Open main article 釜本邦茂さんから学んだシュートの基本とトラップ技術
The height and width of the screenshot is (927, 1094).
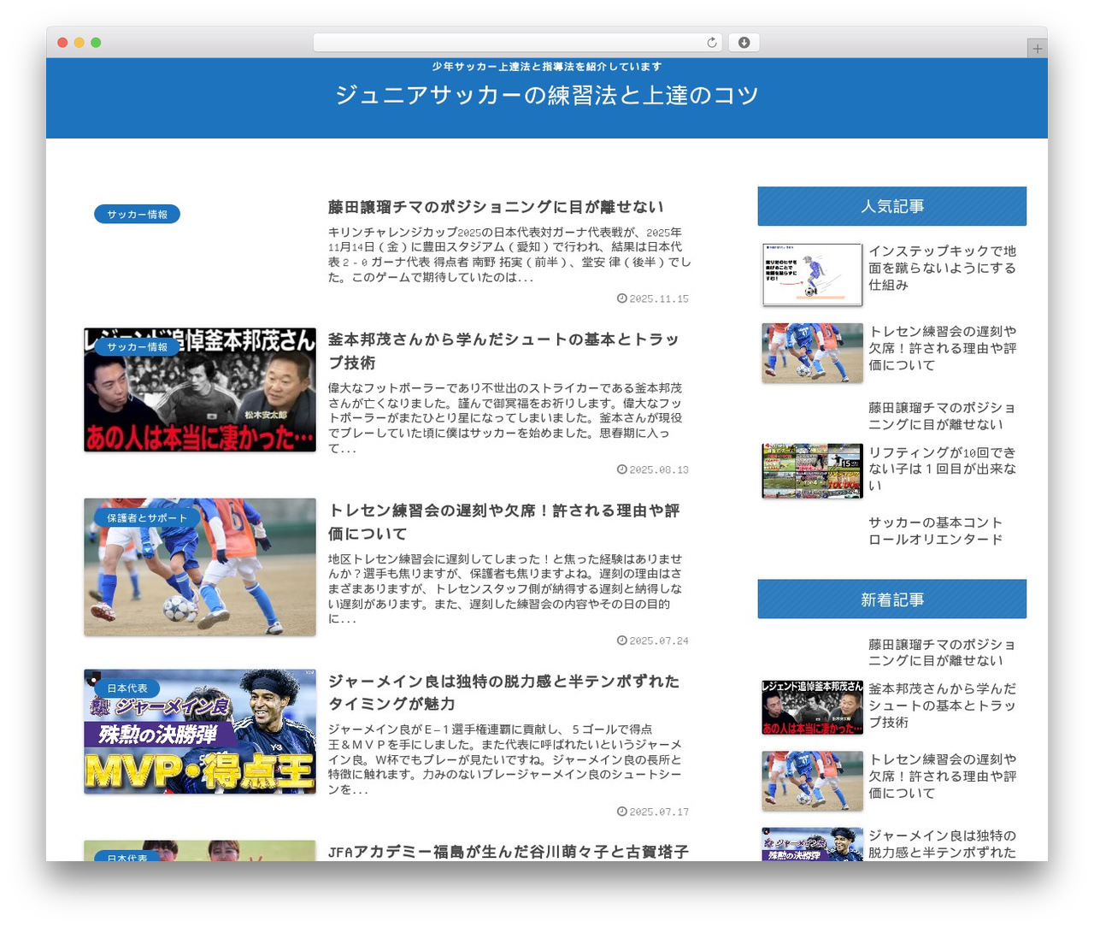tap(503, 351)
